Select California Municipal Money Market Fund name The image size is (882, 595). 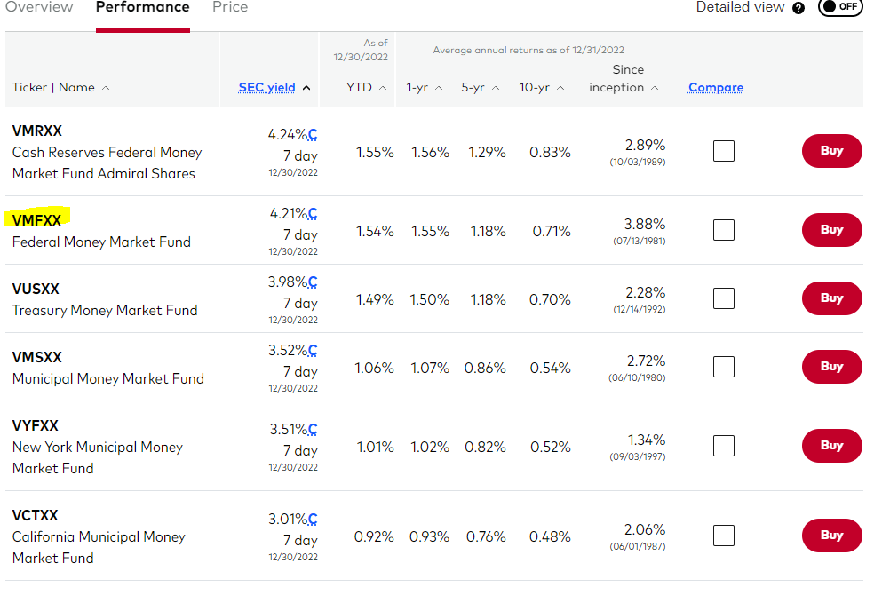(x=99, y=547)
